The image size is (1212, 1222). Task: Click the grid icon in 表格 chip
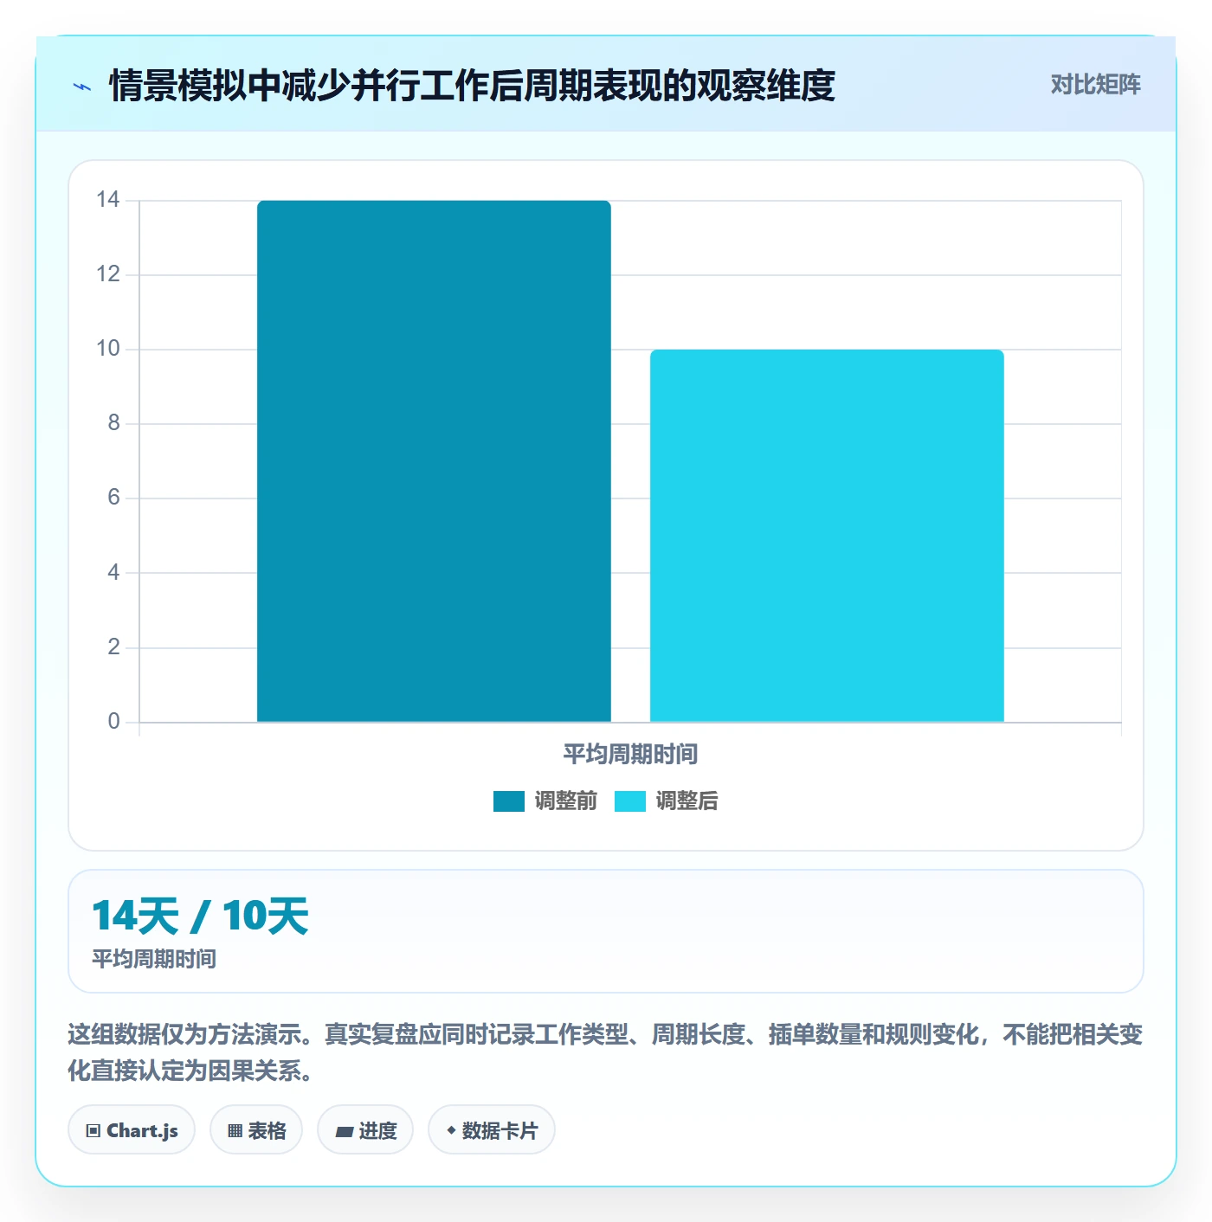[x=235, y=1131]
